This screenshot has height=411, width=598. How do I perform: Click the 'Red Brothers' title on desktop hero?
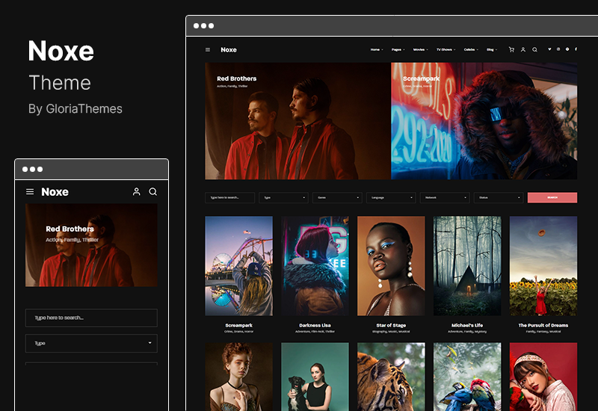(236, 78)
